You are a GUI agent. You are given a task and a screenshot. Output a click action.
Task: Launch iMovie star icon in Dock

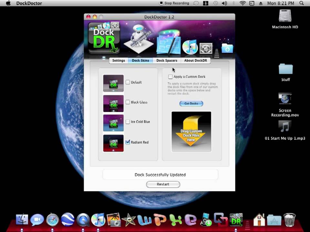(x=129, y=219)
